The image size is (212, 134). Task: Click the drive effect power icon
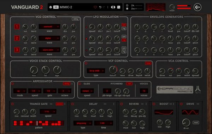point(181,104)
